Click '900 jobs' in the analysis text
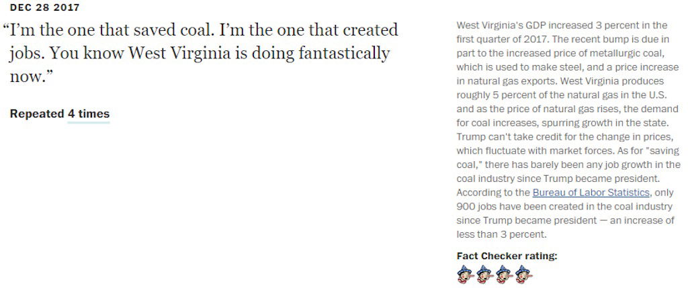 coord(474,207)
